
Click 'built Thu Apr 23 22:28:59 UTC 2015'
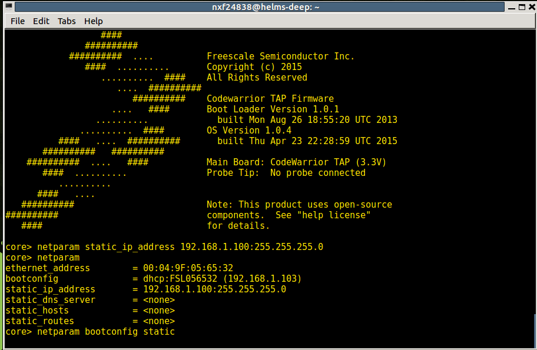point(307,141)
